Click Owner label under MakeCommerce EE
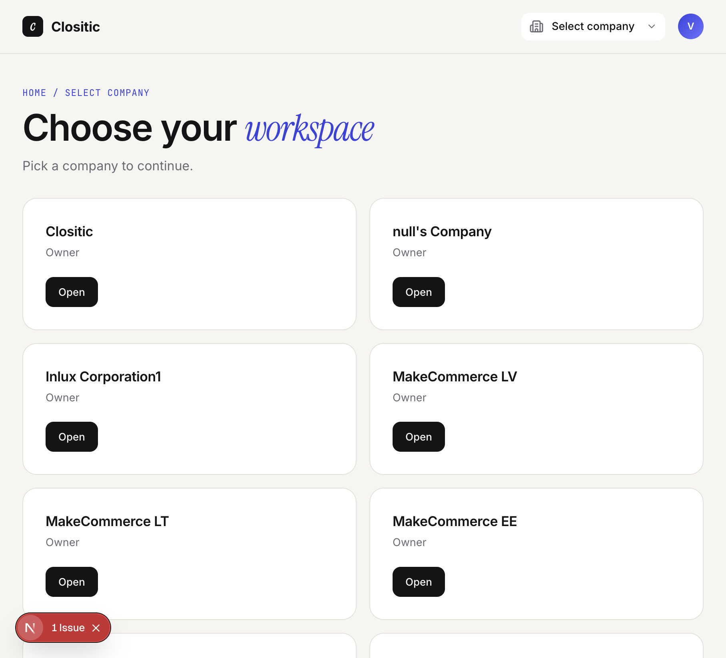Image resolution: width=726 pixels, height=658 pixels. [x=409, y=542]
